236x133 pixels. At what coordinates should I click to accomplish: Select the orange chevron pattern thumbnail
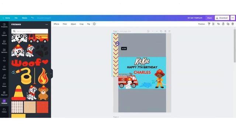tap(30, 107)
